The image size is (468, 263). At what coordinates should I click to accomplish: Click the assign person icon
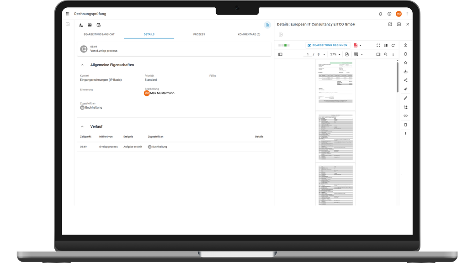click(81, 25)
